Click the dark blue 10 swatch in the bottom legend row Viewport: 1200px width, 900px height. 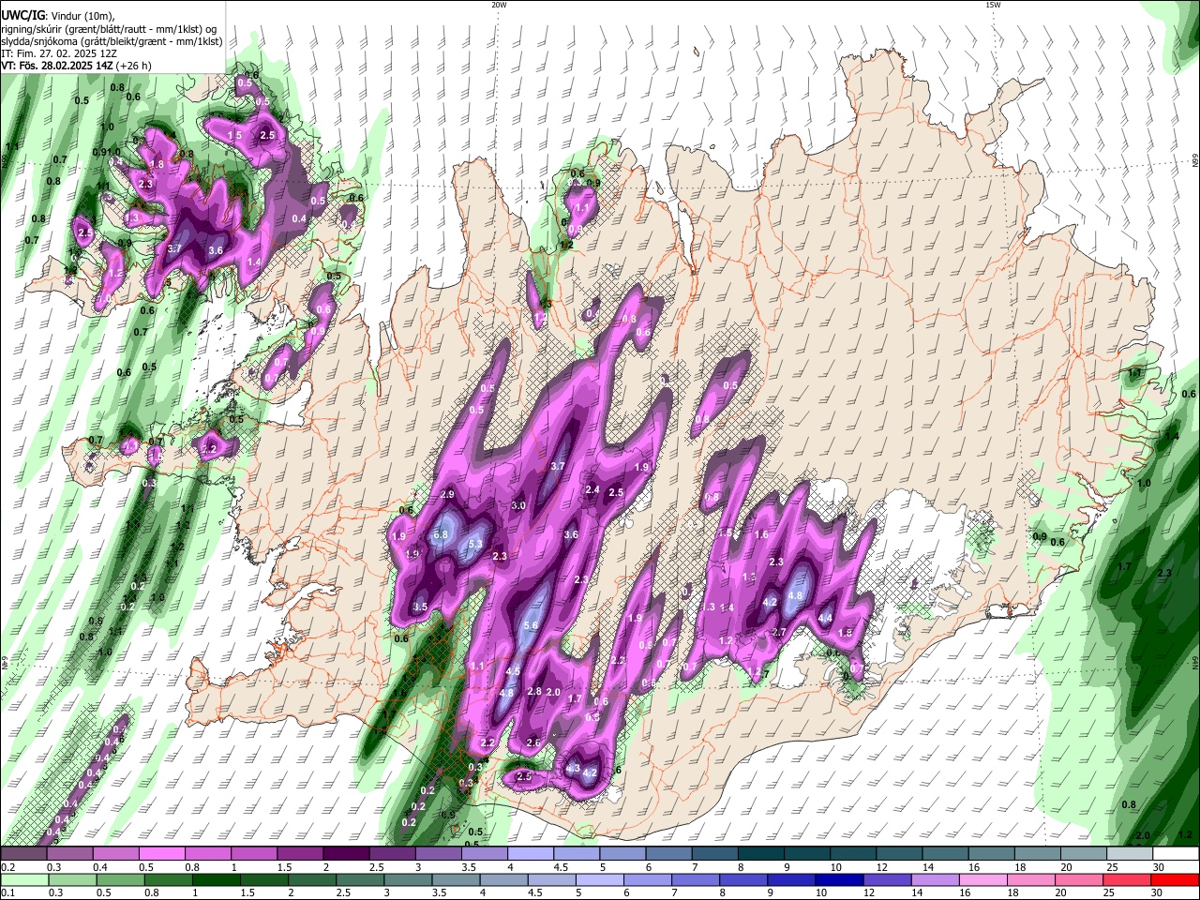click(839, 880)
